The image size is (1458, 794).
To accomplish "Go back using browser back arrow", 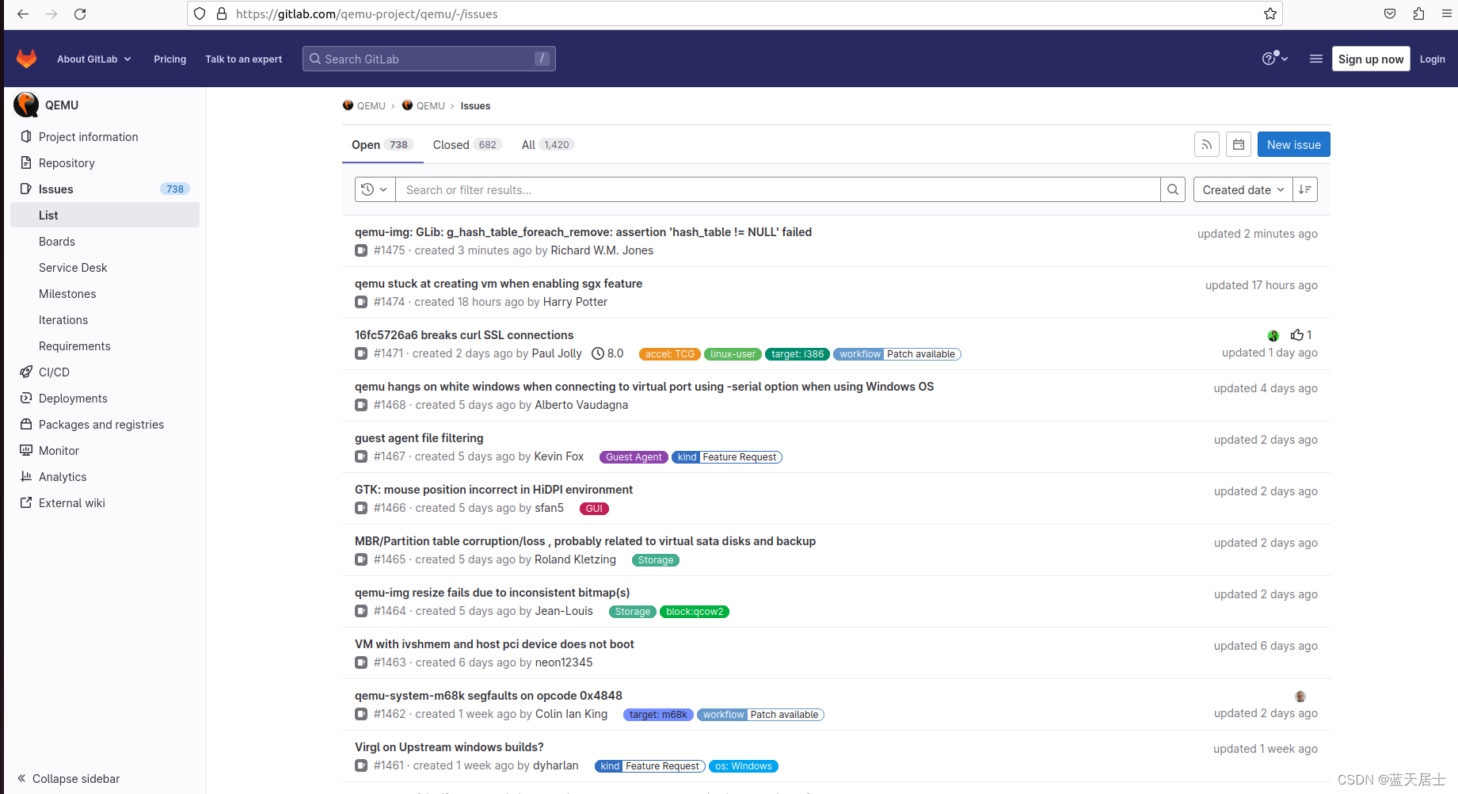I will click(x=23, y=13).
